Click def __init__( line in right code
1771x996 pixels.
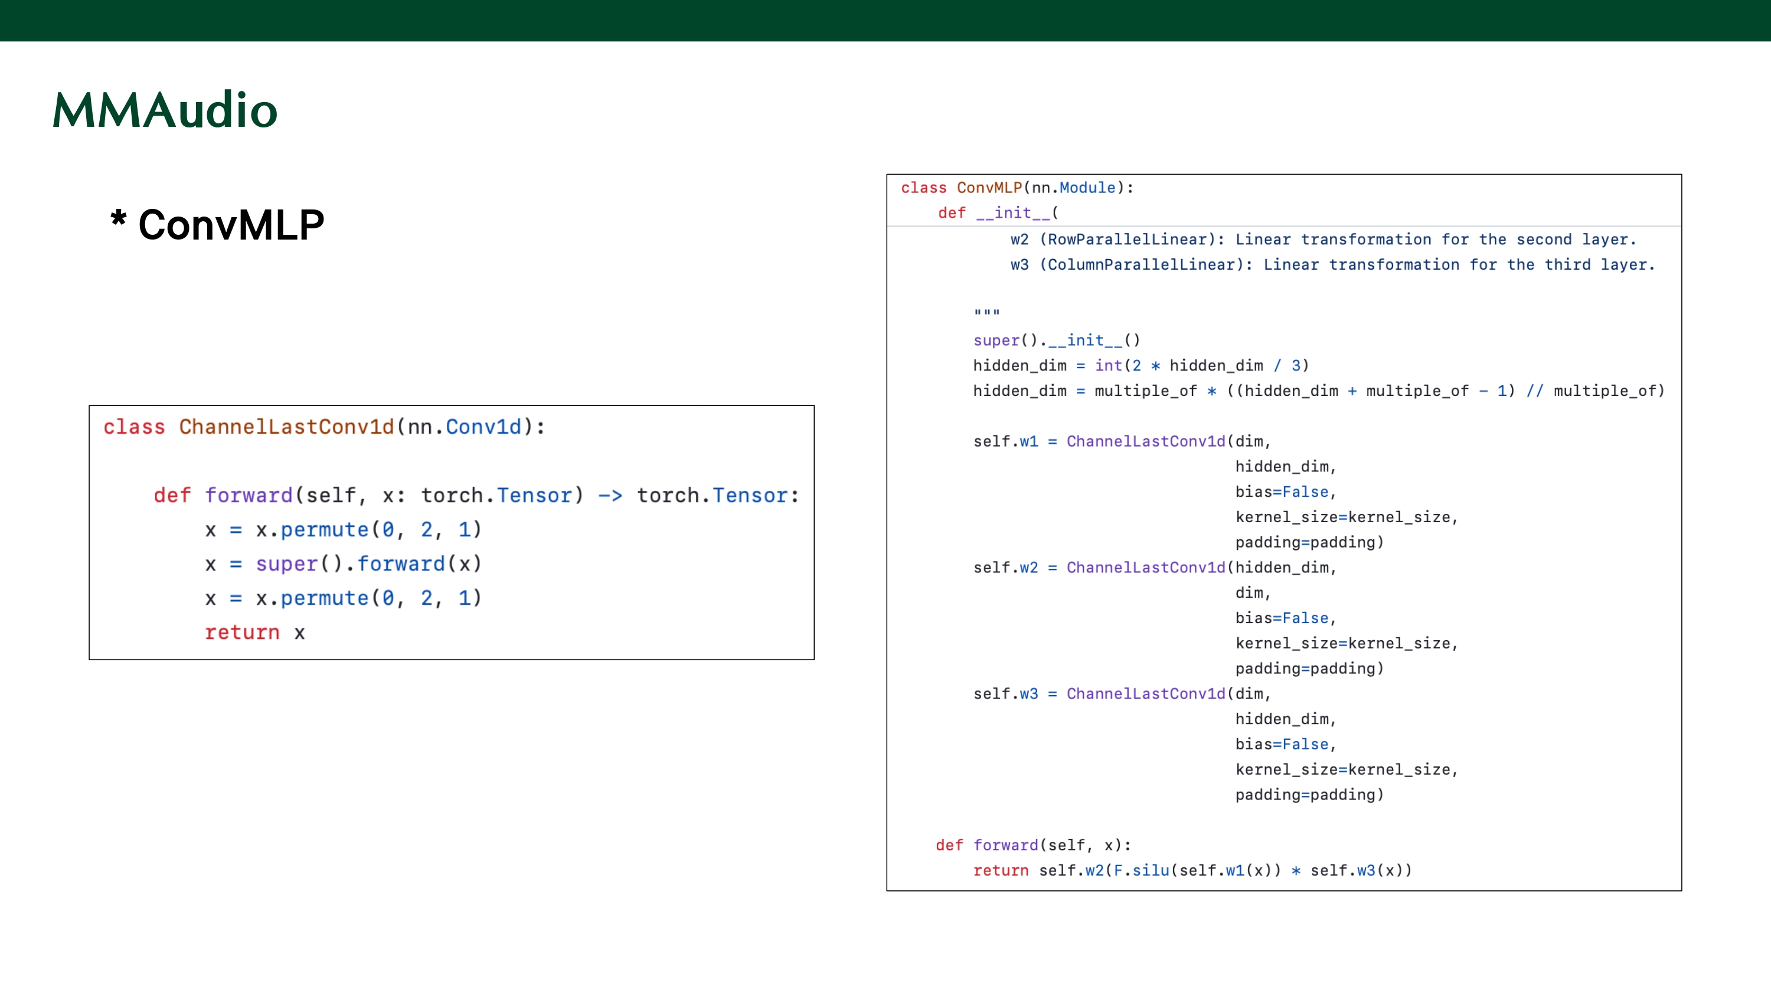click(998, 213)
